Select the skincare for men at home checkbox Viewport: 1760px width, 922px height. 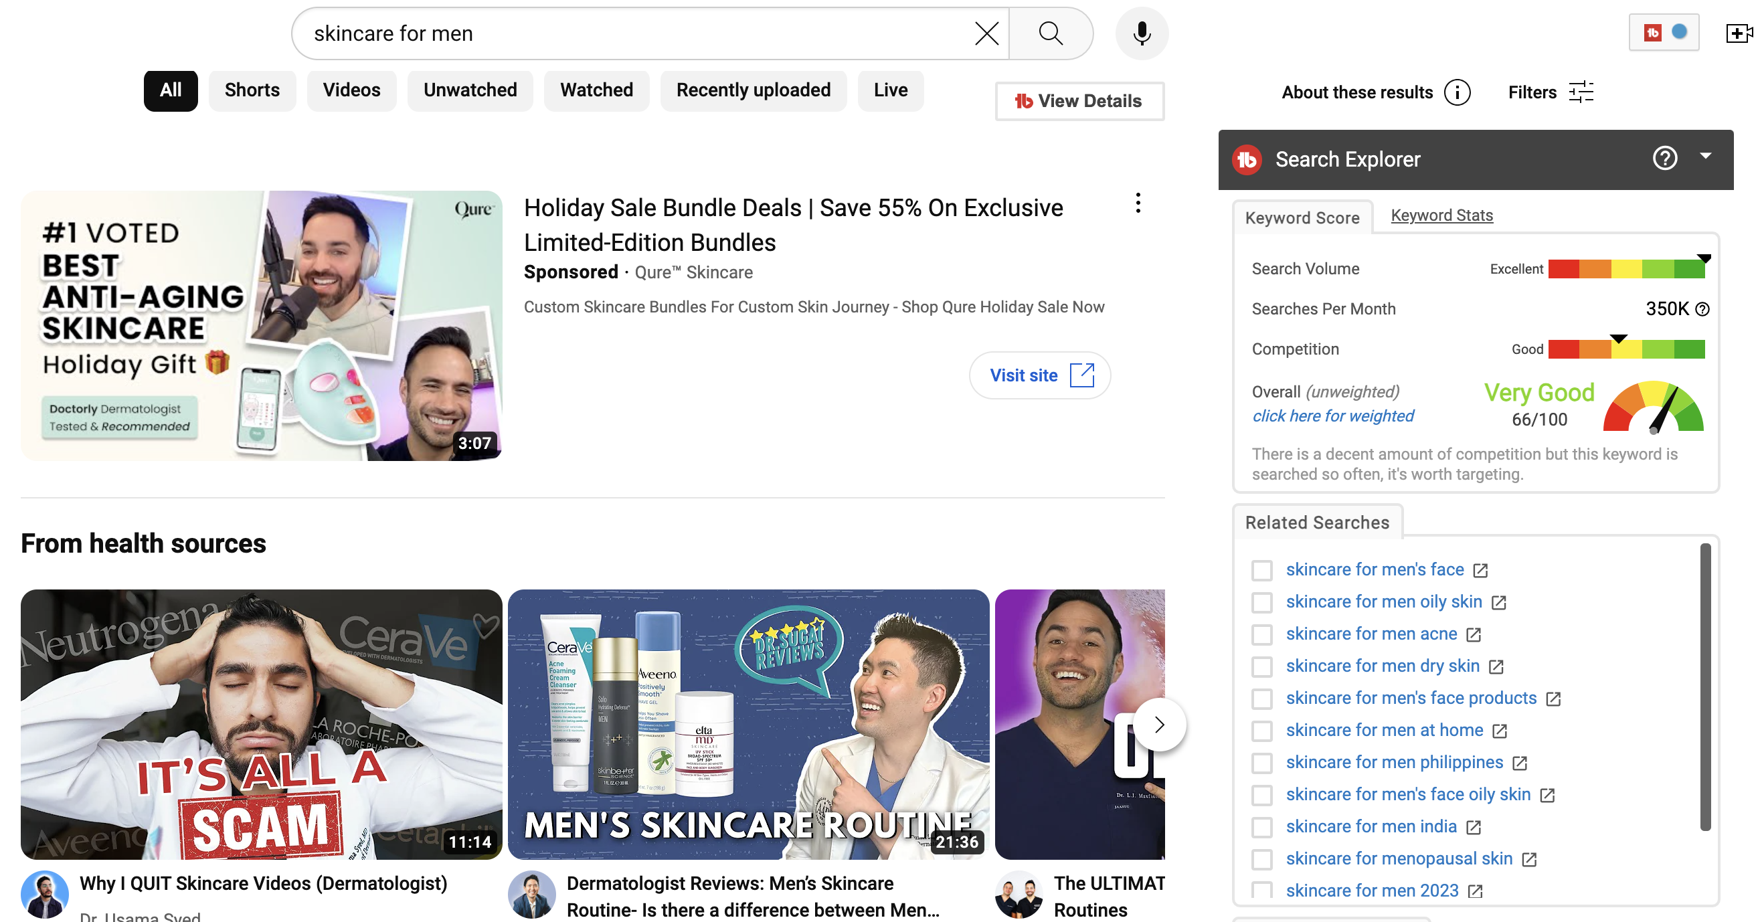point(1261,731)
